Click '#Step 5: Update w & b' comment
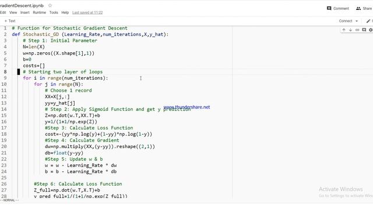Image resolution: width=373 pixels, height=209 pixels. pyautogui.click(x=74, y=159)
